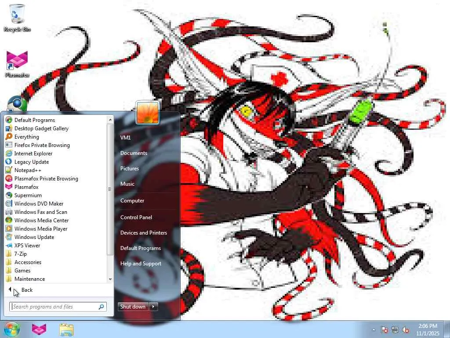This screenshot has width=450, height=338.
Task: Open Default Programs icon in programs list
Action: (x=9, y=120)
